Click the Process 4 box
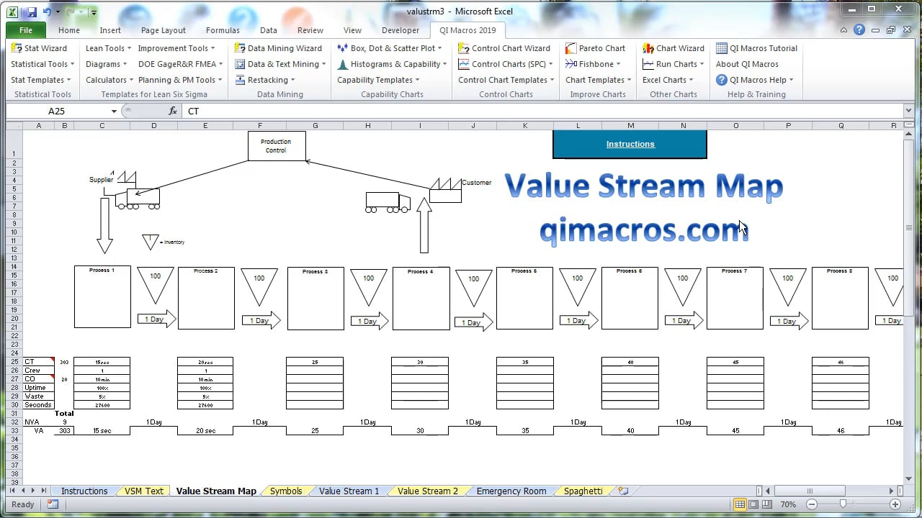Image resolution: width=922 pixels, height=518 pixels. coord(421,299)
